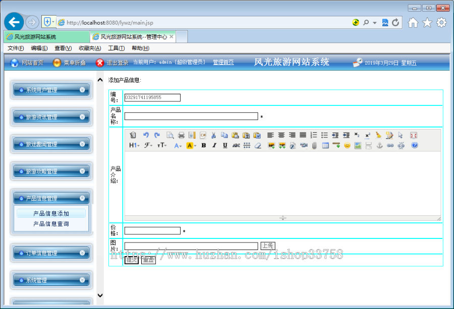Click the Italic icon in the editor
454x309 pixels.
[x=214, y=146]
